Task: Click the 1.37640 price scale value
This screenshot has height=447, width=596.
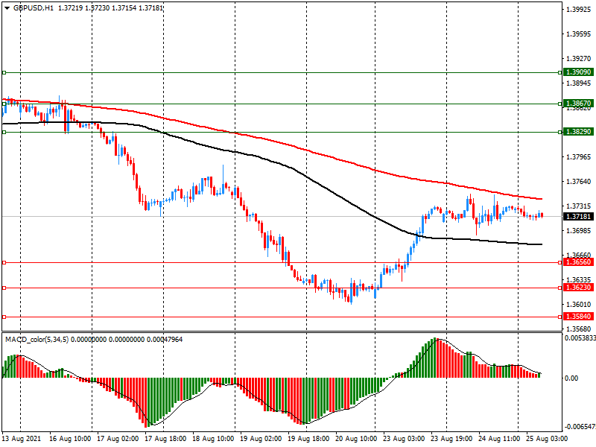Action: 579,182
